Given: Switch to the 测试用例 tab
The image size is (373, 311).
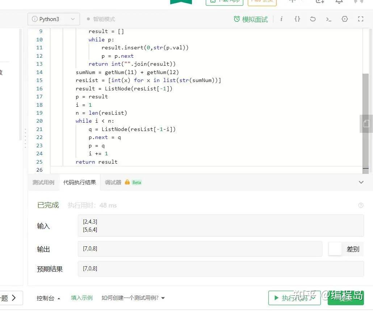Looking at the screenshot, I should 43,182.
